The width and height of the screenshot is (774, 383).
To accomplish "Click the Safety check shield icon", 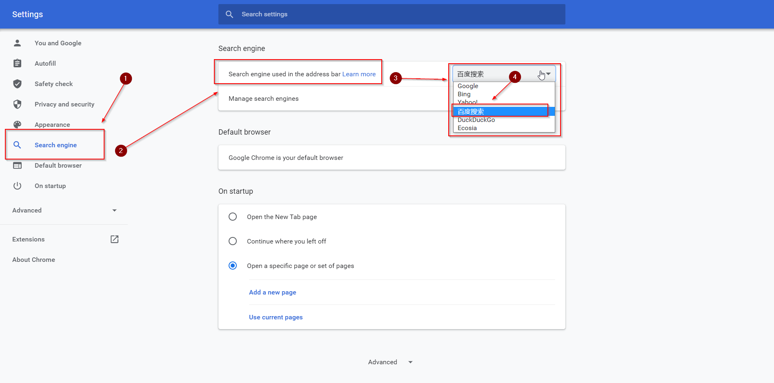I will click(x=17, y=84).
